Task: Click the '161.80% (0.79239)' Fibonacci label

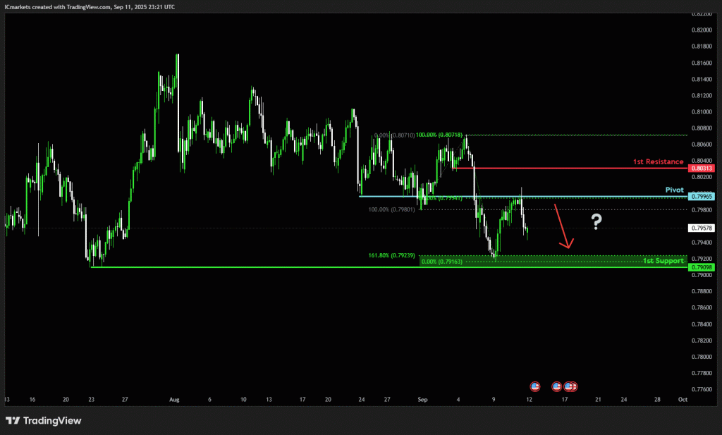Action: point(391,255)
